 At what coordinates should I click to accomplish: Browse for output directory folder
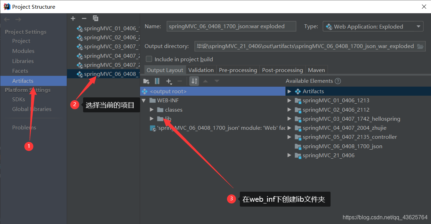click(x=420, y=46)
